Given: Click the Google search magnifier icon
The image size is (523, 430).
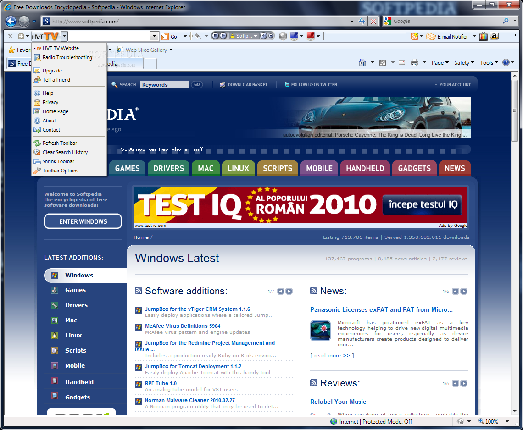Looking at the screenshot, I should pos(506,21).
